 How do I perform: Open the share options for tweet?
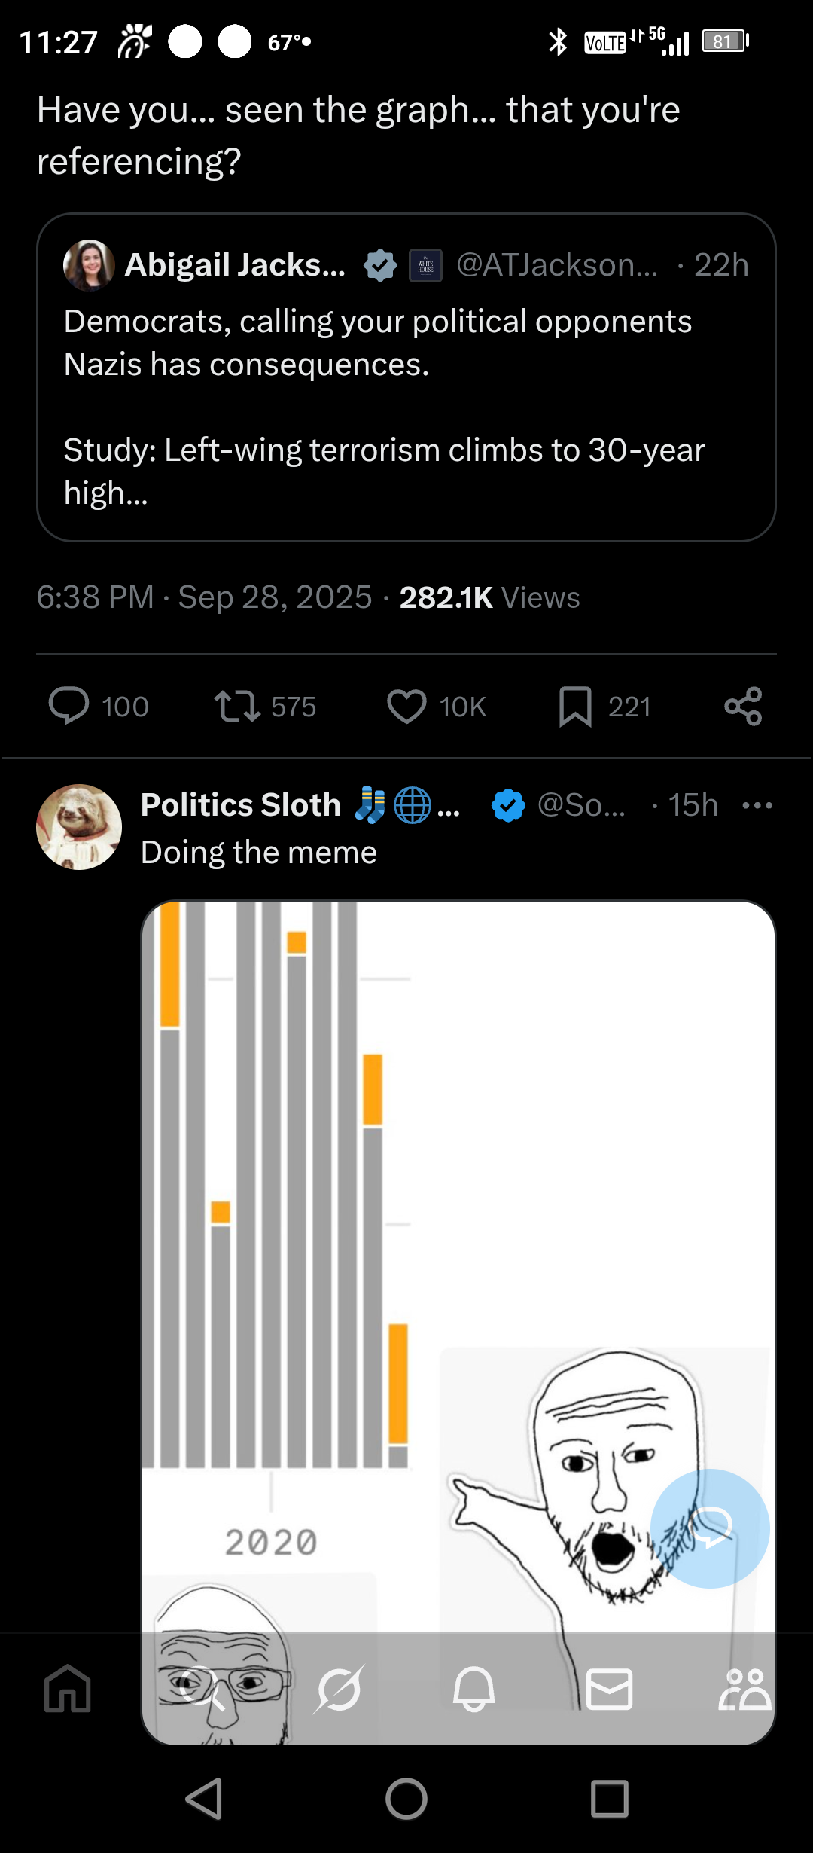tap(743, 707)
